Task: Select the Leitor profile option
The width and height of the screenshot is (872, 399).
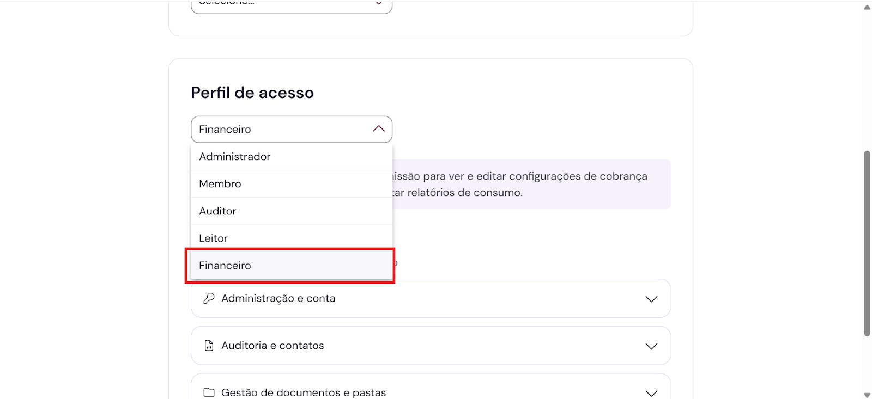Action: (x=214, y=238)
